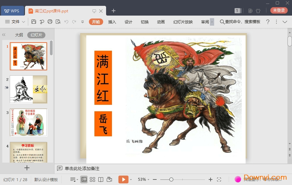The width and height of the screenshot is (292, 185).
Task: Click the 满江红 title text box on the slide
Action: 103,78
